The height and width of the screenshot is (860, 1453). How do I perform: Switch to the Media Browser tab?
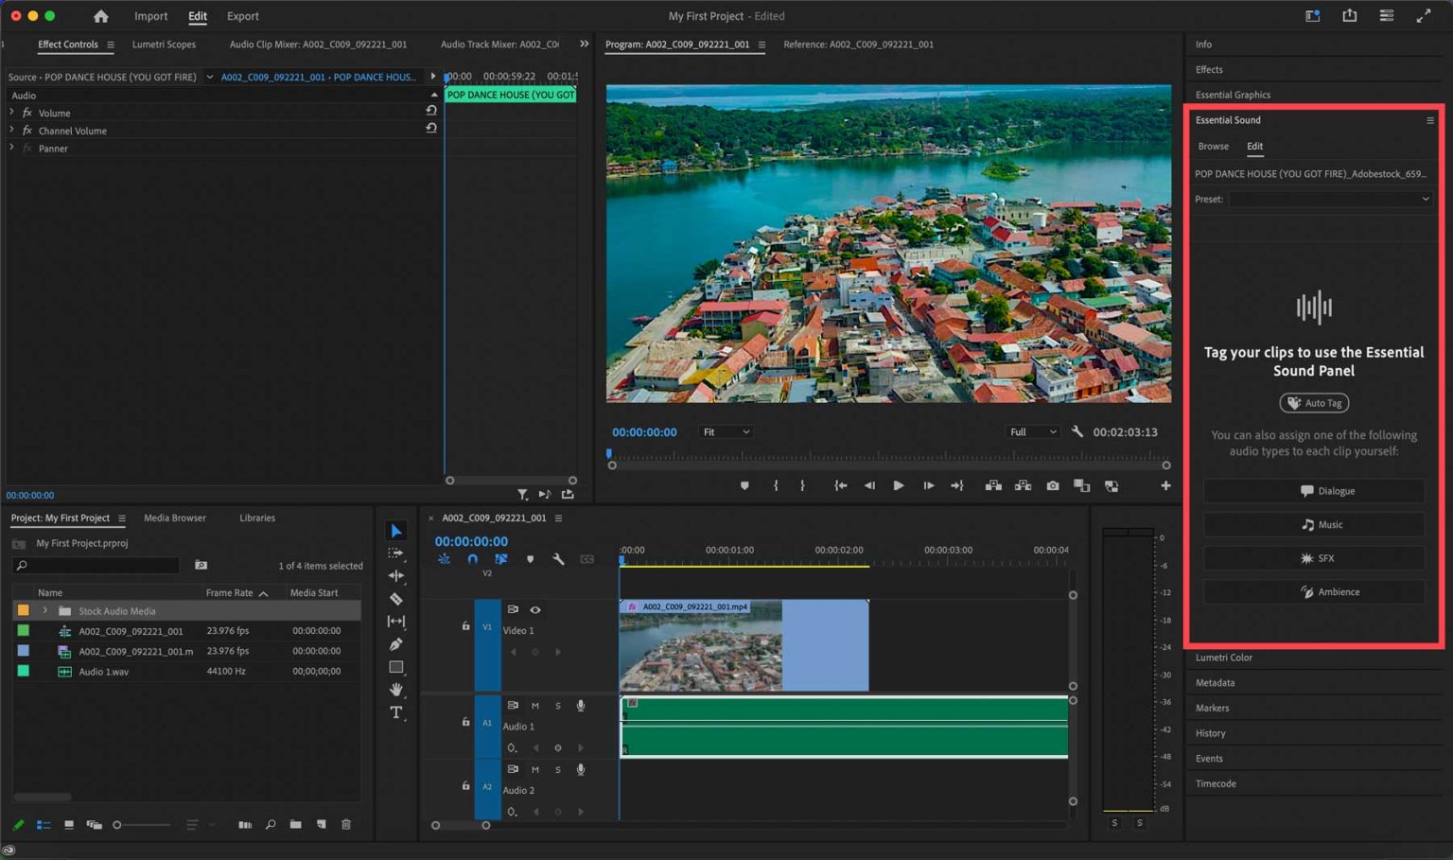click(174, 518)
